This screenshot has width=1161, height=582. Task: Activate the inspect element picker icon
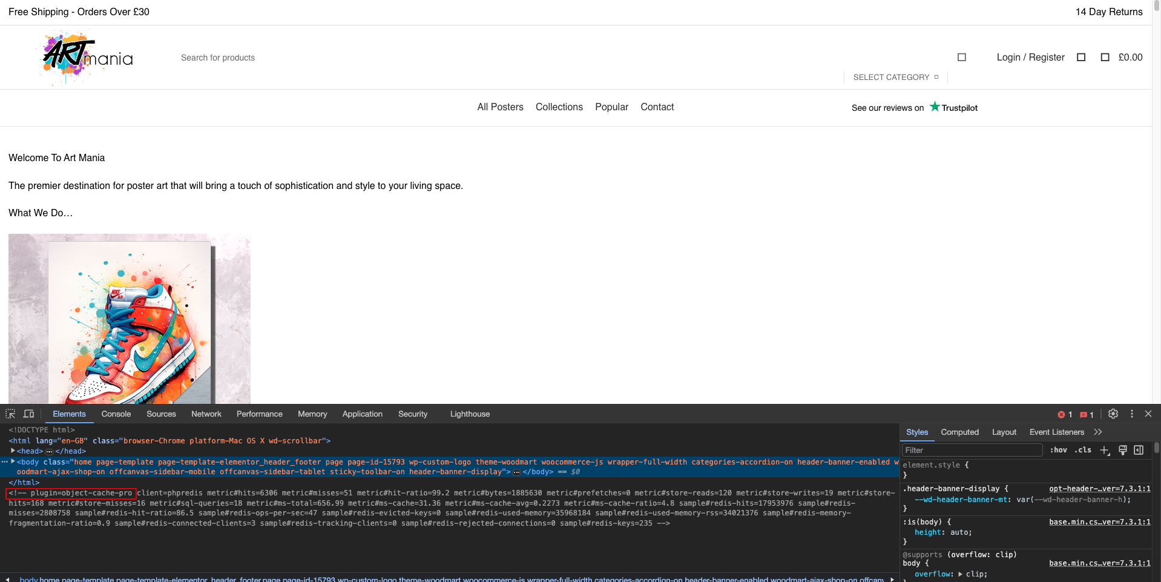click(x=10, y=414)
